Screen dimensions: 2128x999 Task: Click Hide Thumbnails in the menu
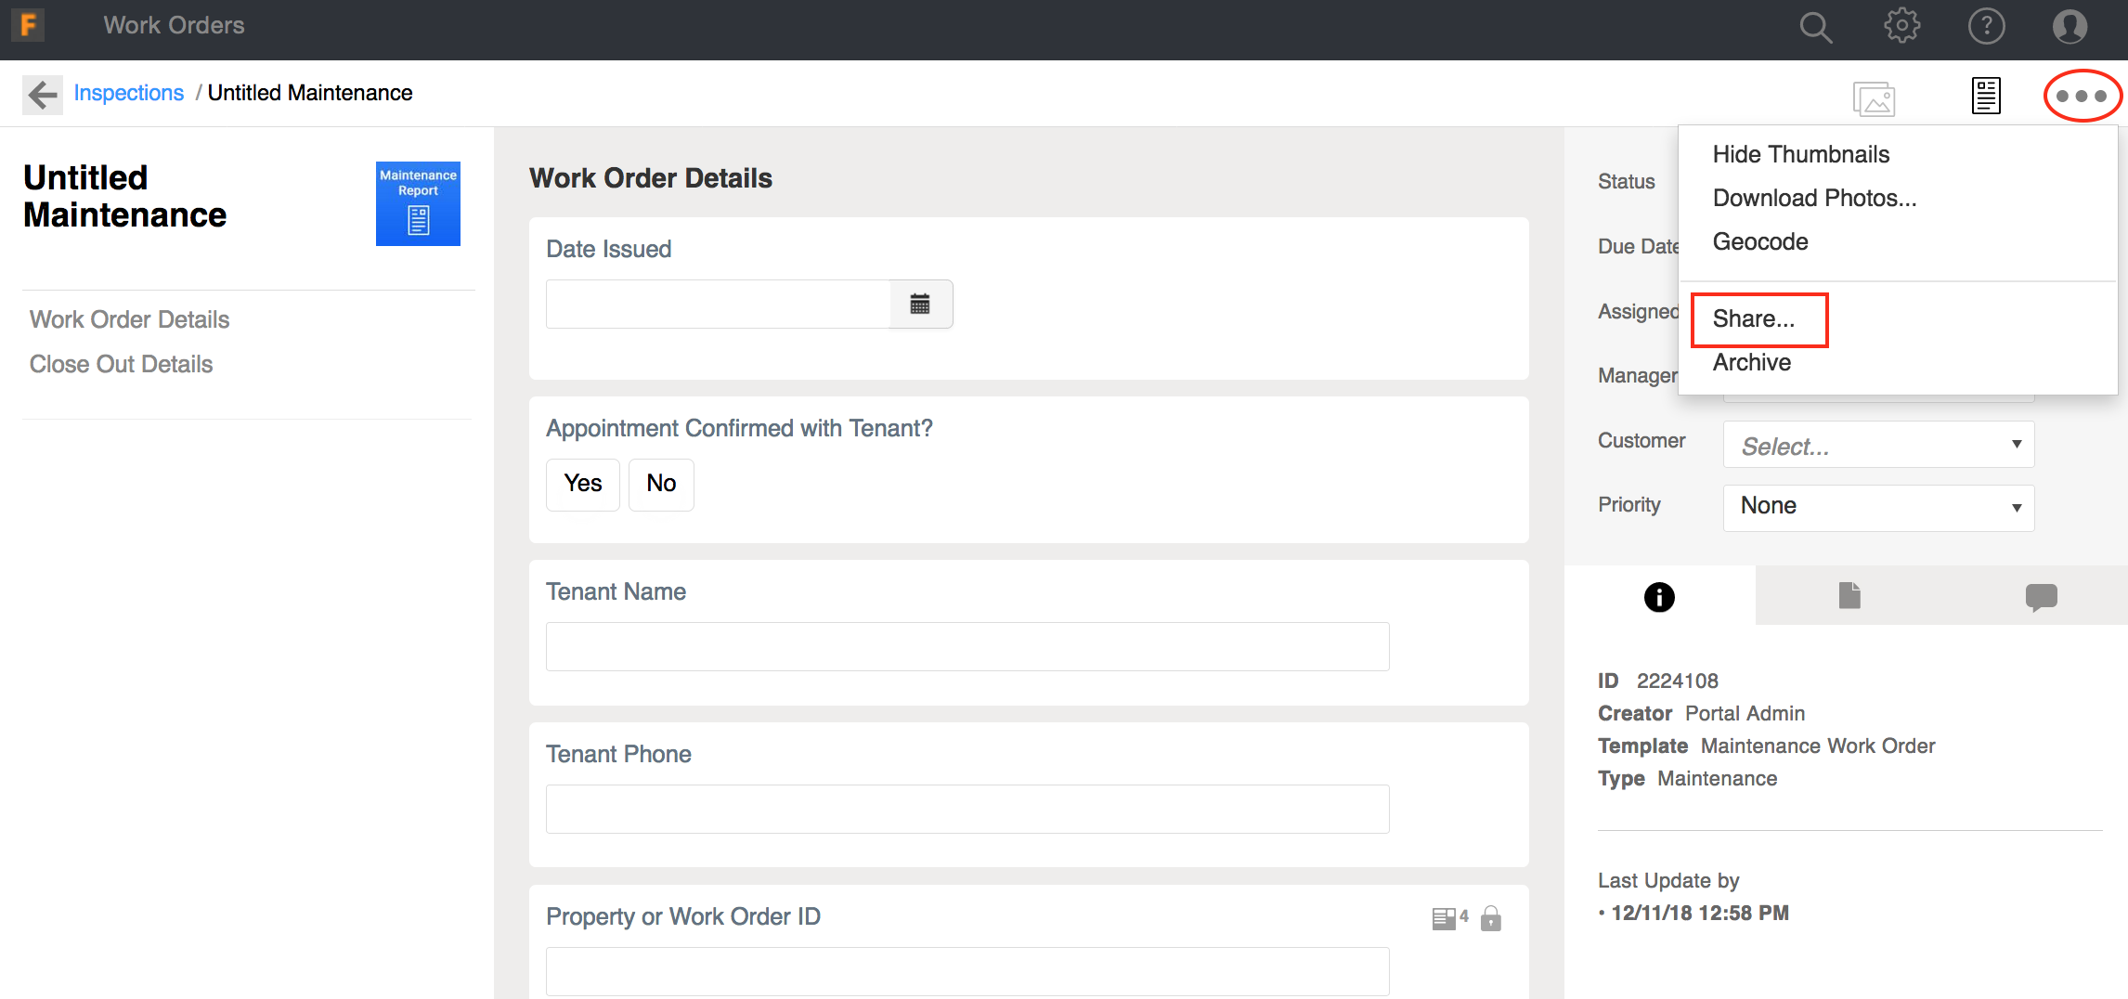(1801, 154)
